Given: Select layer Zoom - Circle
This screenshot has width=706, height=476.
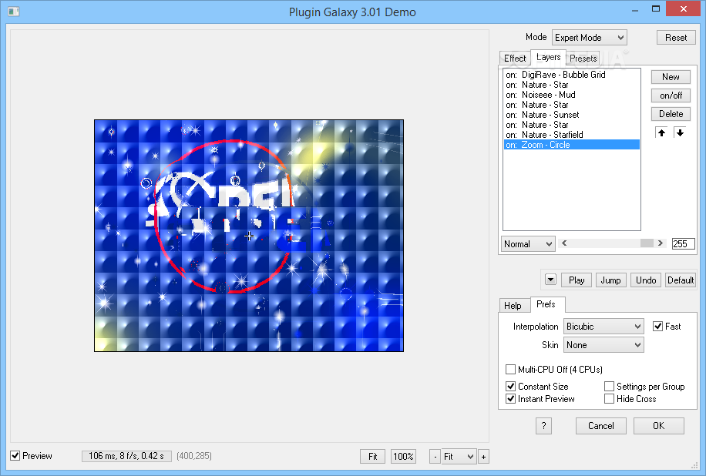Looking at the screenshot, I should pyautogui.click(x=571, y=145).
